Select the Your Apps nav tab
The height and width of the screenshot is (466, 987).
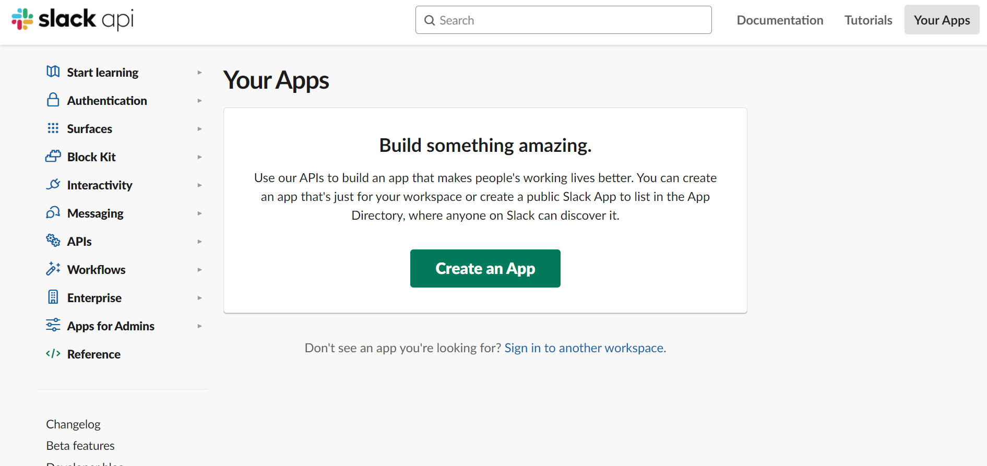tap(942, 20)
